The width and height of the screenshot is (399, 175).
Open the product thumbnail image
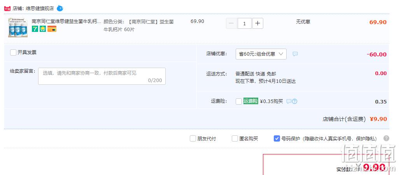point(18,28)
